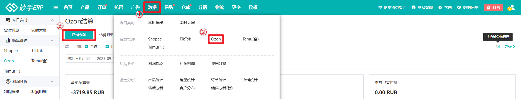Image resolution: width=521 pixels, height=99 pixels.
Task: Open the 托管 menu
Action: (119, 7)
